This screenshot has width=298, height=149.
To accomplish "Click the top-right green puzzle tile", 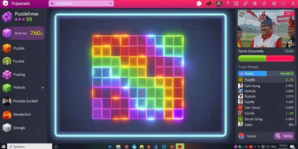I will point(178,40).
